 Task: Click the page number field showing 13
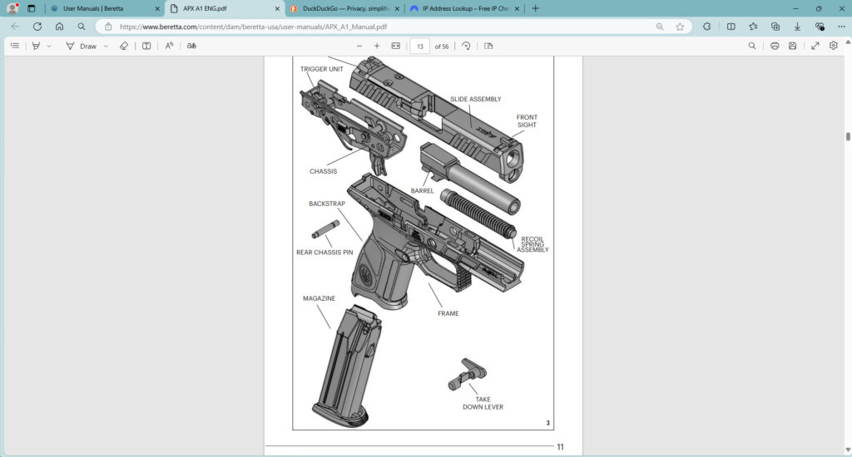pos(420,47)
